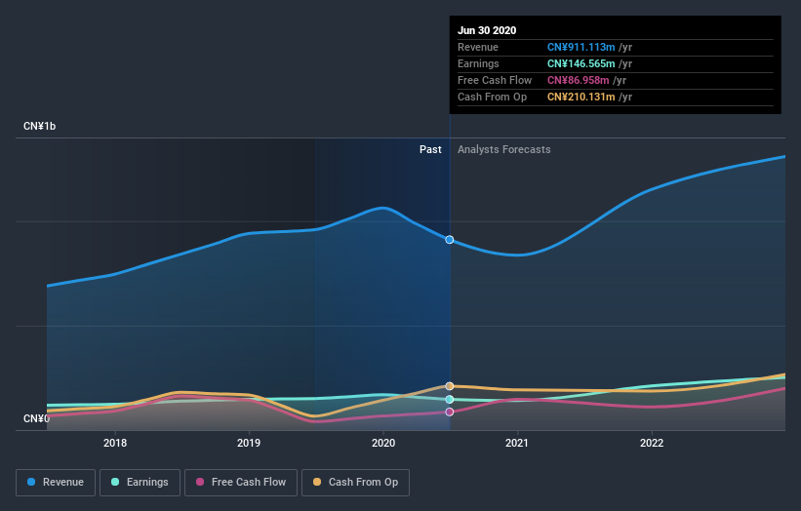
Task: Click the orange Cash From Op data point
Action: point(450,386)
